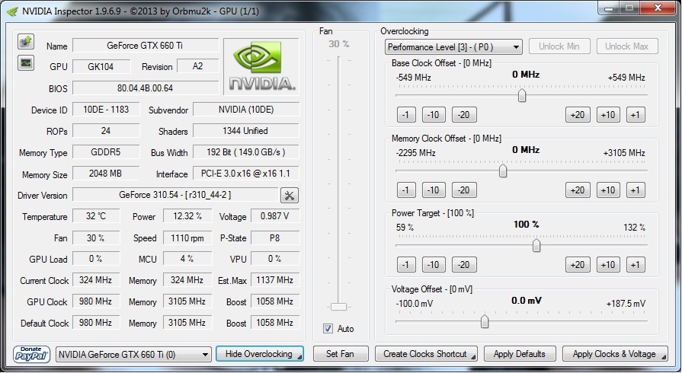Image resolution: width=682 pixels, height=373 pixels.
Task: Click the Power value 12.32 %
Action: point(187,216)
